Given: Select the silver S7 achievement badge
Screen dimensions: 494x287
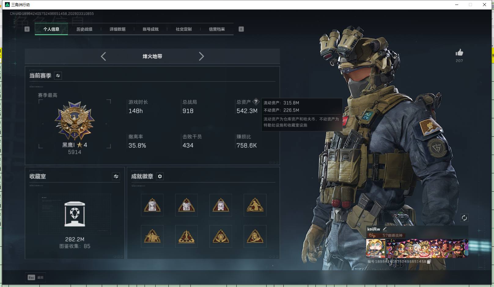Looking at the screenshot, I should coord(152,205).
